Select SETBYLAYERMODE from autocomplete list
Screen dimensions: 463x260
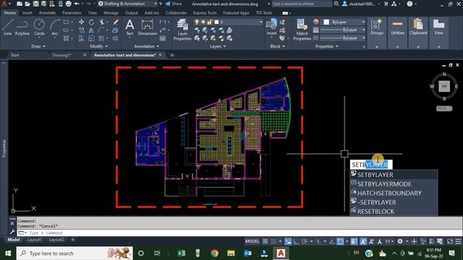click(394, 184)
